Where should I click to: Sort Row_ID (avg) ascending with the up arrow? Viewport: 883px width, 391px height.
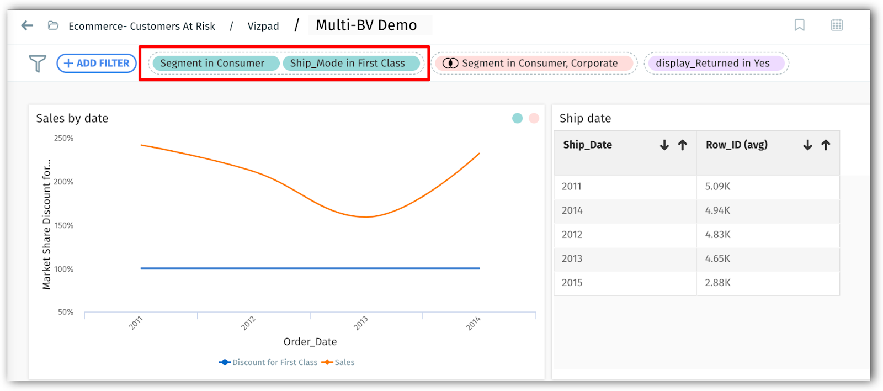click(825, 145)
